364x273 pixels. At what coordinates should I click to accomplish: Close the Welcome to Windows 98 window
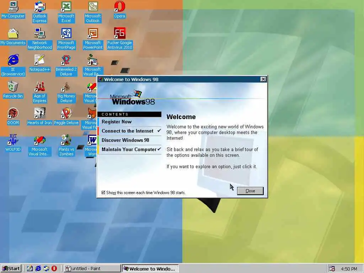click(x=263, y=79)
